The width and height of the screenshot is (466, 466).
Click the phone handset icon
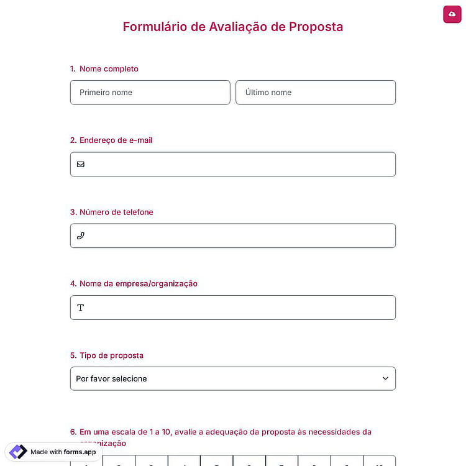point(81,235)
